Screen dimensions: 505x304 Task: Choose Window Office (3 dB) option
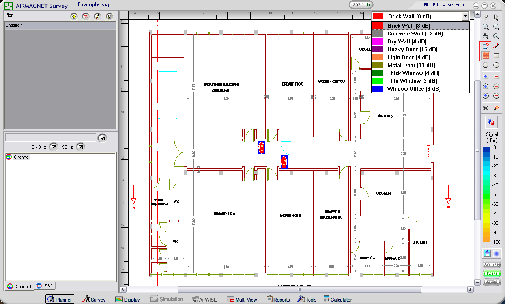(x=421, y=89)
